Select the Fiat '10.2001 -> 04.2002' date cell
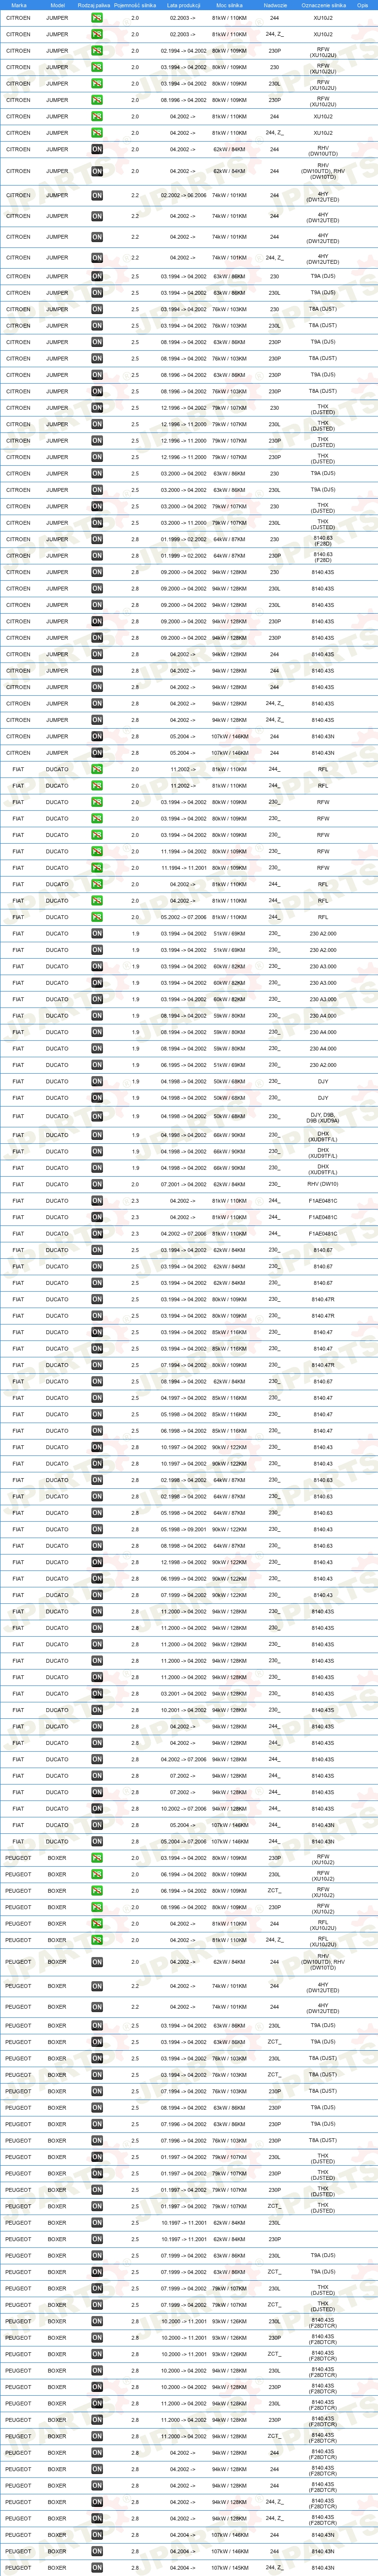378x2576 pixels. pos(184,1710)
